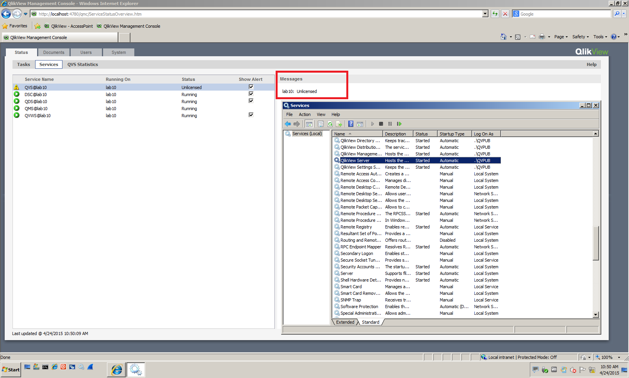
Task: Open the IE Page menu dropdown
Action: coord(561,37)
